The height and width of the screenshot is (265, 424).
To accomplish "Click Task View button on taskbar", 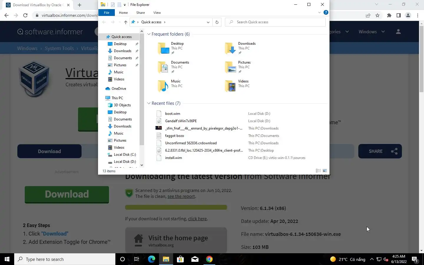I will coord(136,259).
